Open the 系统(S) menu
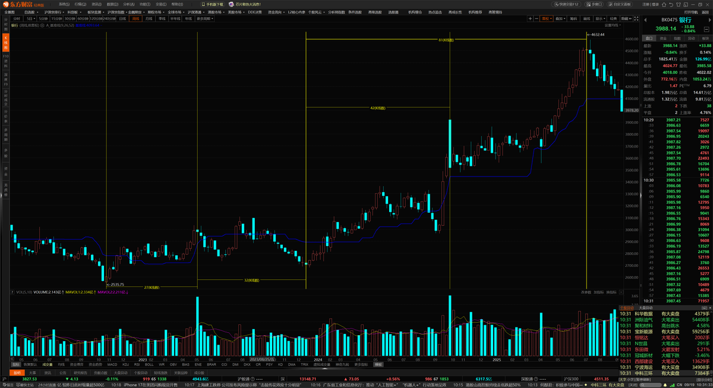 point(64,4)
